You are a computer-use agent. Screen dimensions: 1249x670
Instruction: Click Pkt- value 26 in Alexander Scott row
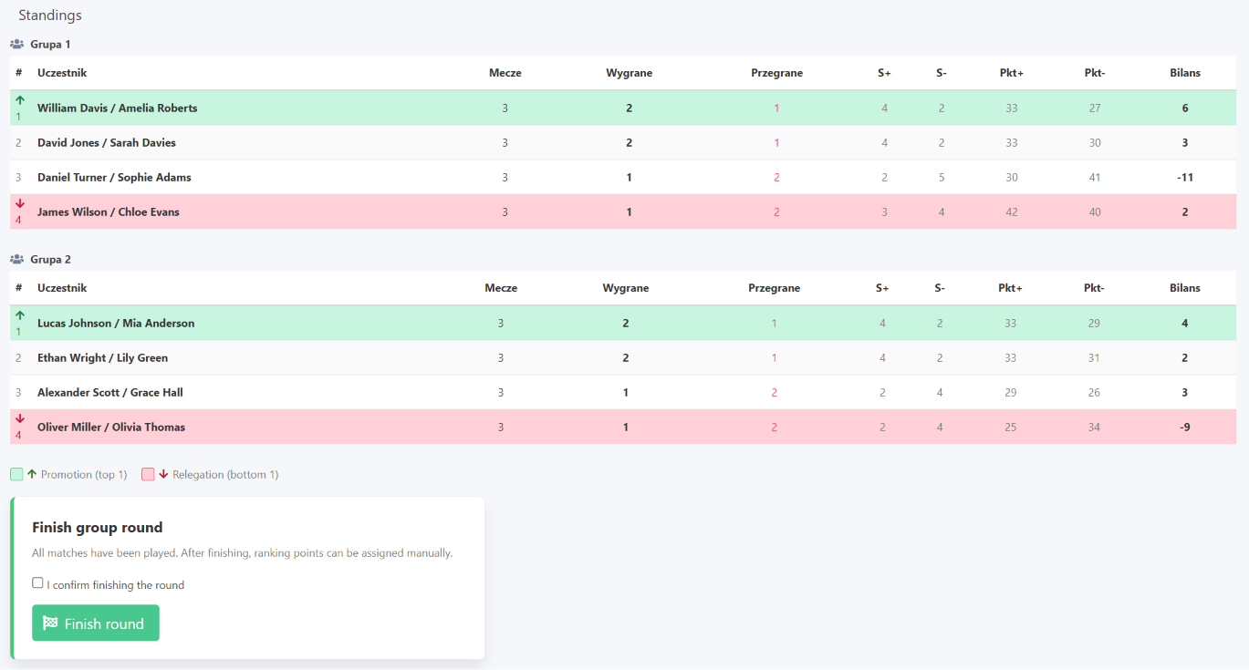click(1094, 392)
